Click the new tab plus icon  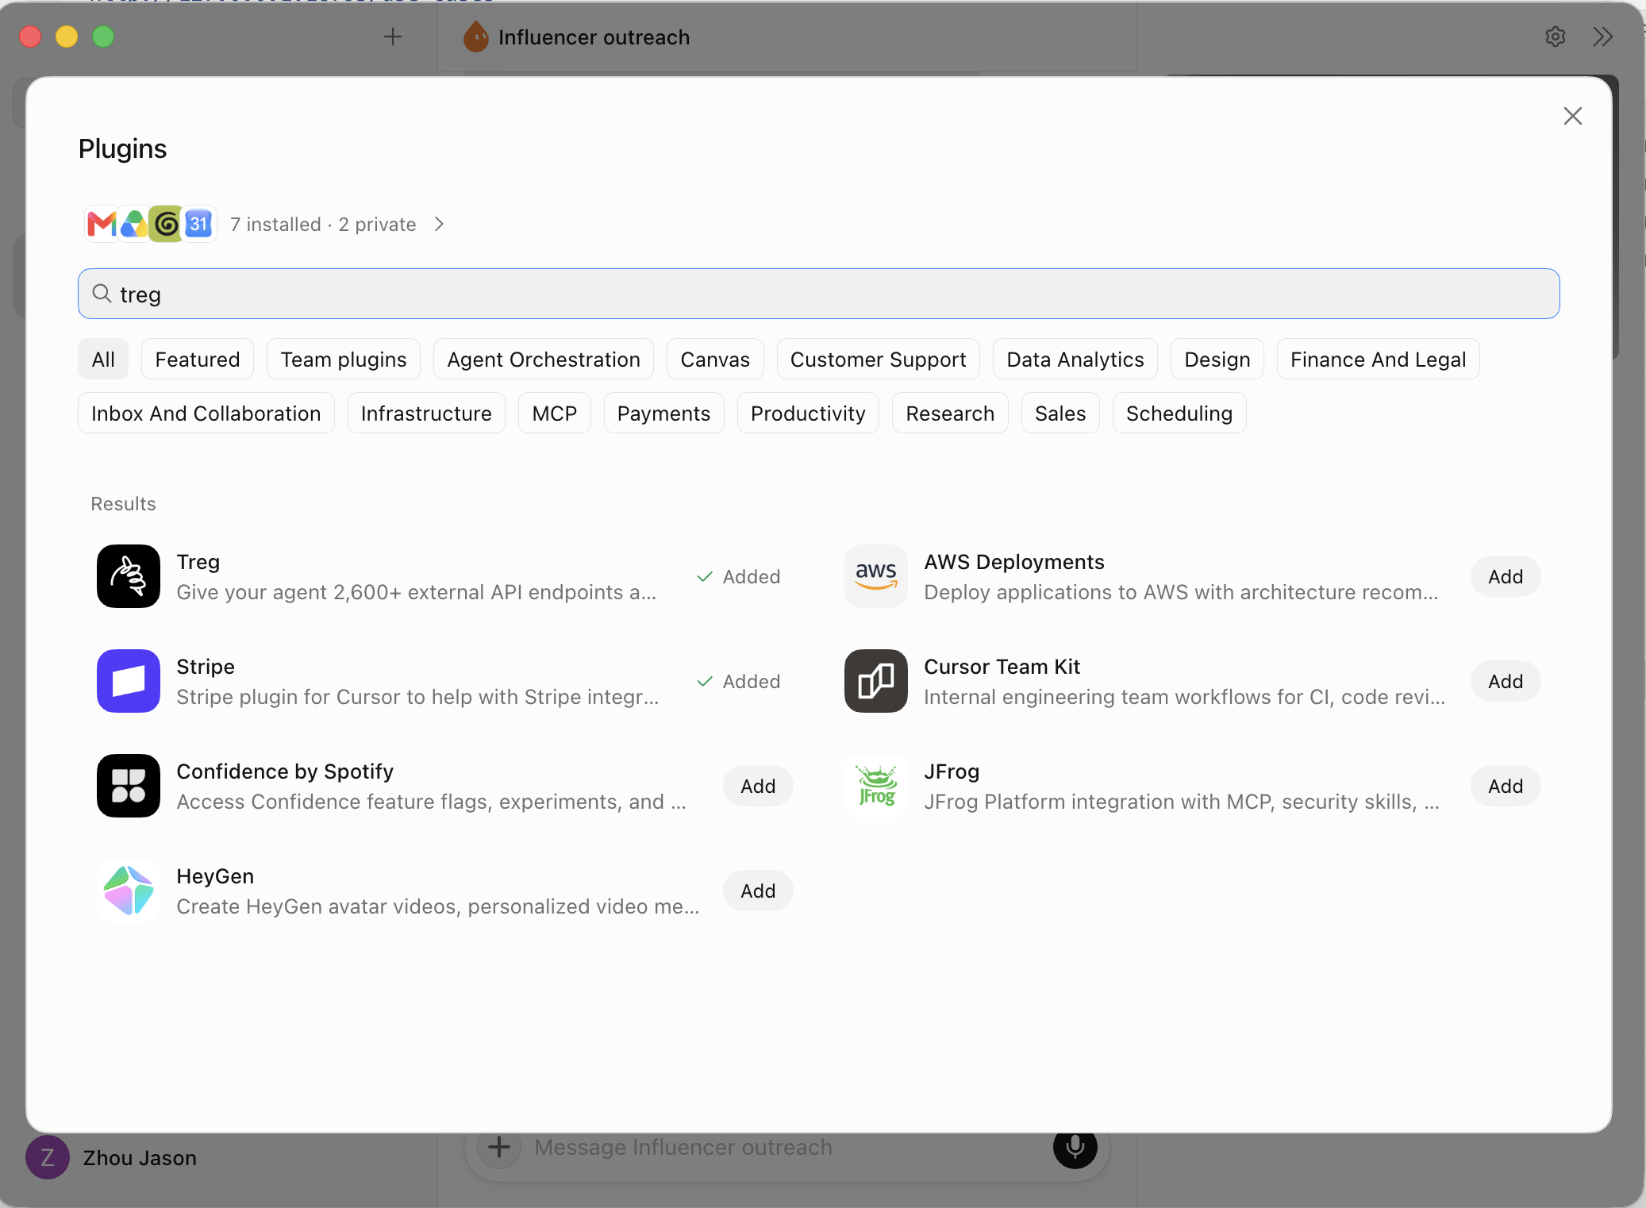coord(393,37)
